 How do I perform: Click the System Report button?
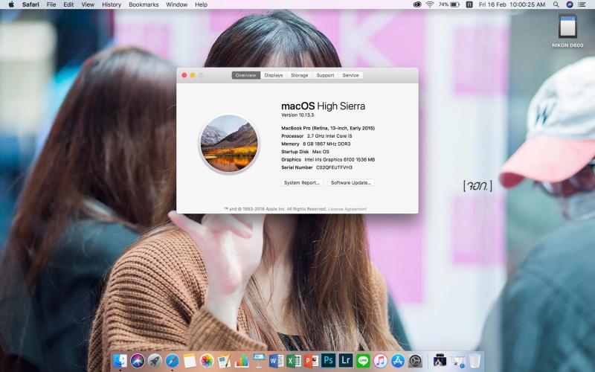(x=302, y=182)
